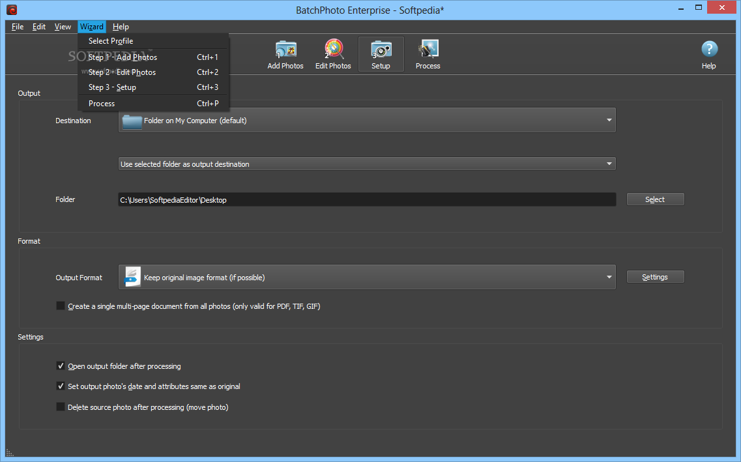Choose Process entry in Wizard menu
The width and height of the screenshot is (741, 462).
pos(153,104)
